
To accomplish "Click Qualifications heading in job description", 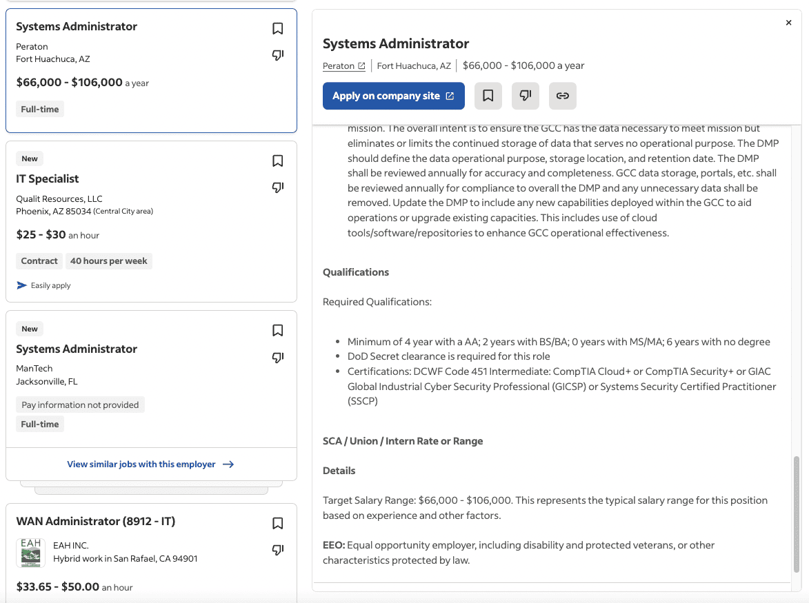I will [356, 272].
